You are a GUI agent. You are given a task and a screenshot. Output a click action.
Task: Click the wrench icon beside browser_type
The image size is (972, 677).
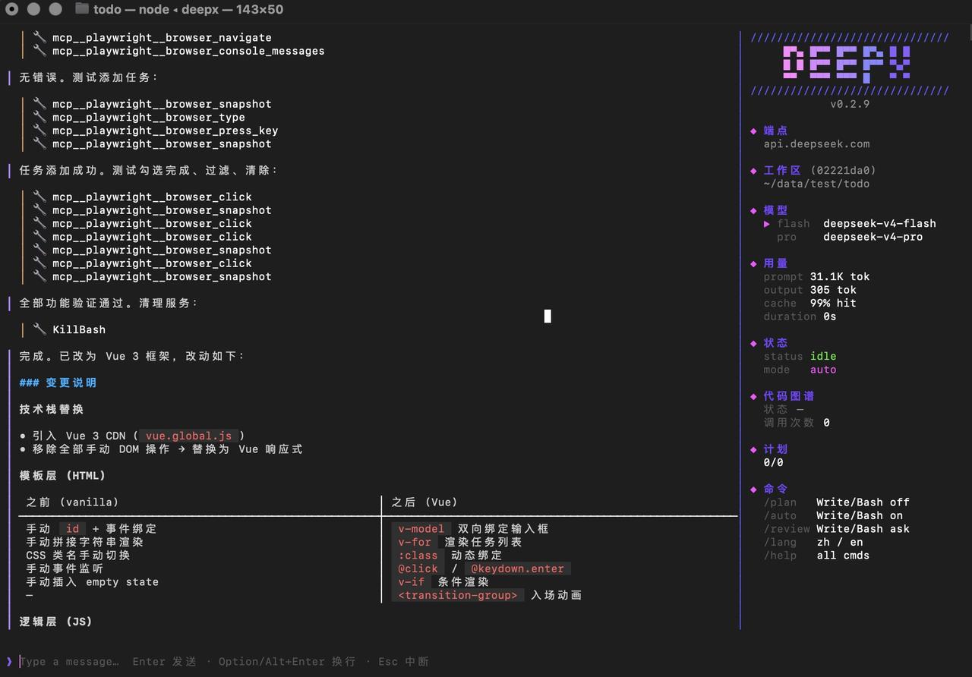click(x=39, y=117)
